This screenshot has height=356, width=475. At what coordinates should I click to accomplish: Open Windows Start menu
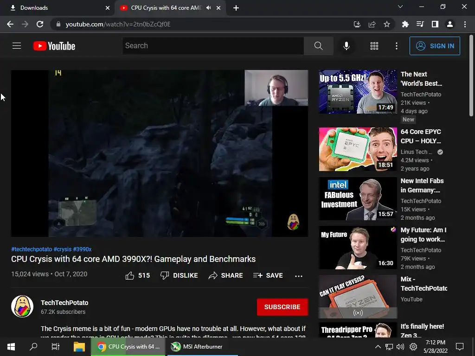coord(11,347)
